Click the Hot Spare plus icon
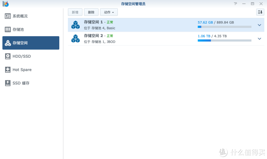This screenshot has height=159, width=267. 8,69
